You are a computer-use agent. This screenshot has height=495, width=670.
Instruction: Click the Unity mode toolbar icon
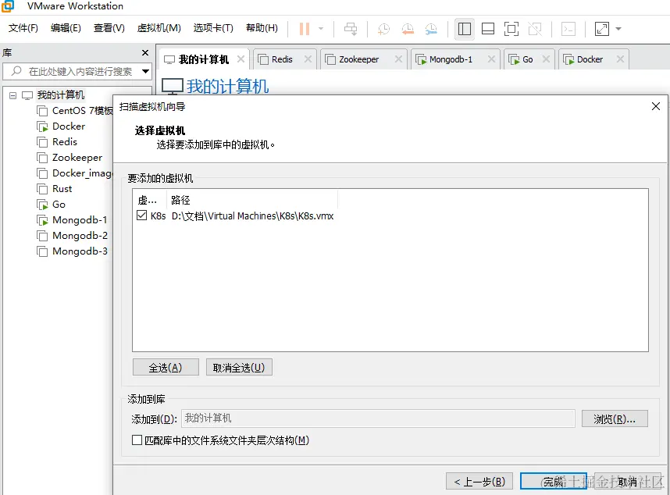535,29
